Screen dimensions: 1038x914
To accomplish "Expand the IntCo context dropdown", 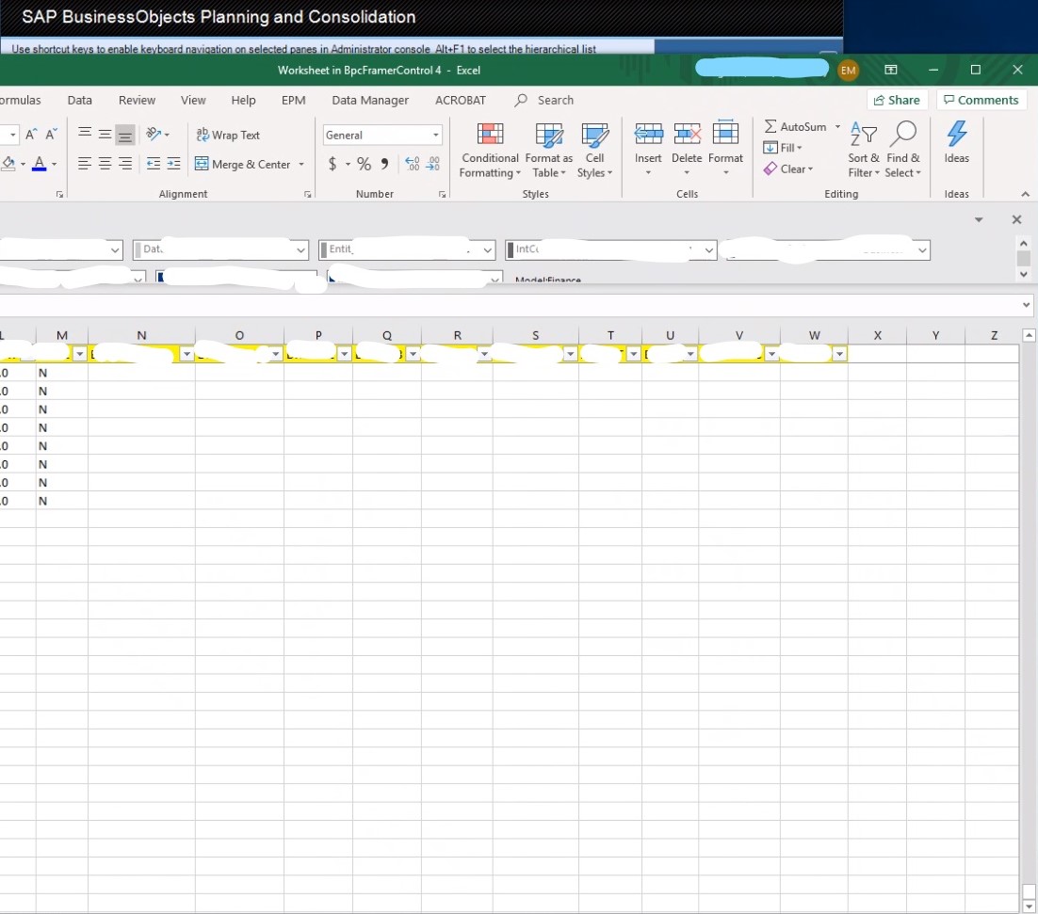I will 708,249.
